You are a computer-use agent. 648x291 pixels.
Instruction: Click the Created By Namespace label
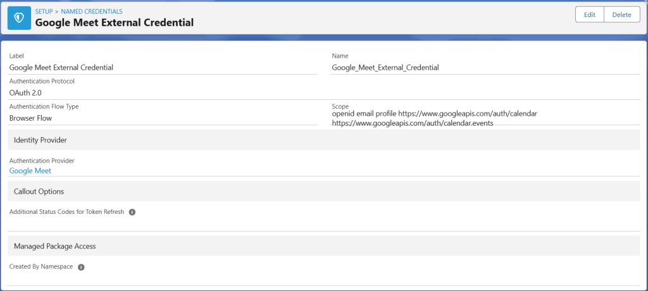(x=41, y=266)
